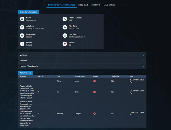Click the Houses / Apartments row arrow
This screenshot has width=171, height=130.
click(144, 66)
